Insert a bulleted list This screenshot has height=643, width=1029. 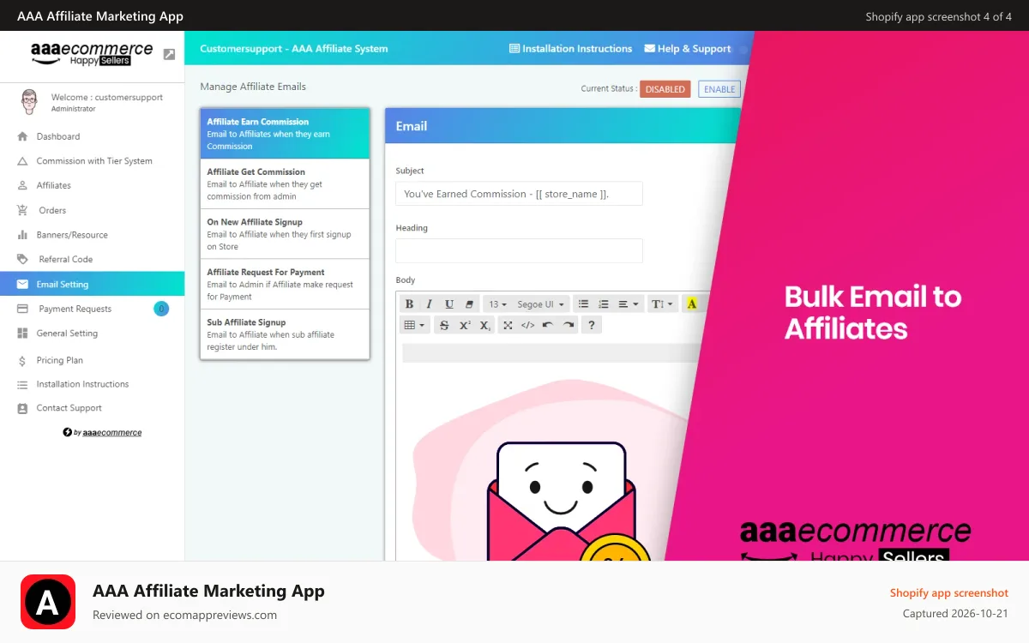583,304
